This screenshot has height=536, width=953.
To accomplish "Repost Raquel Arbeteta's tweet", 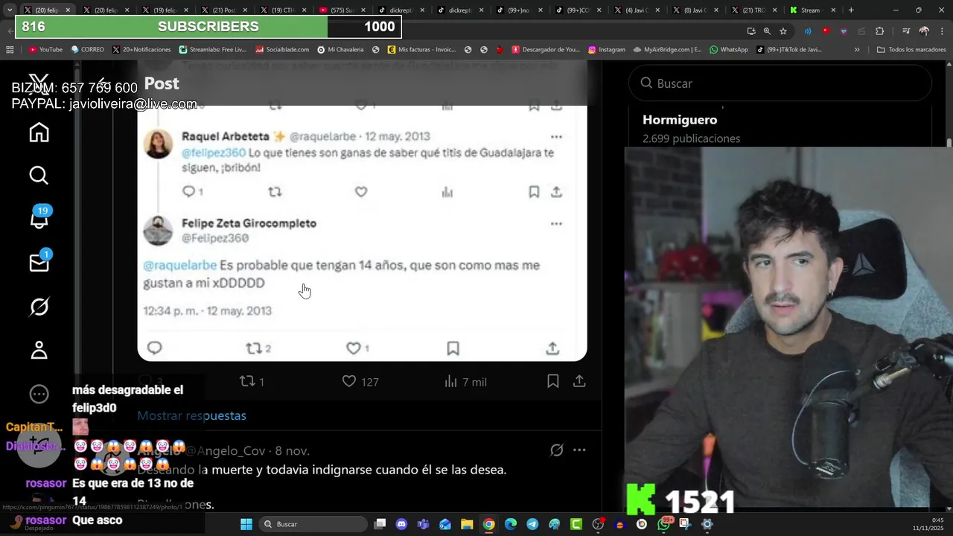I will pos(275,192).
